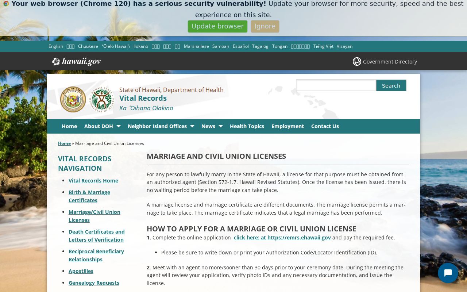Click the Vital Records site title
This screenshot has width=467, height=292.
(x=143, y=98)
